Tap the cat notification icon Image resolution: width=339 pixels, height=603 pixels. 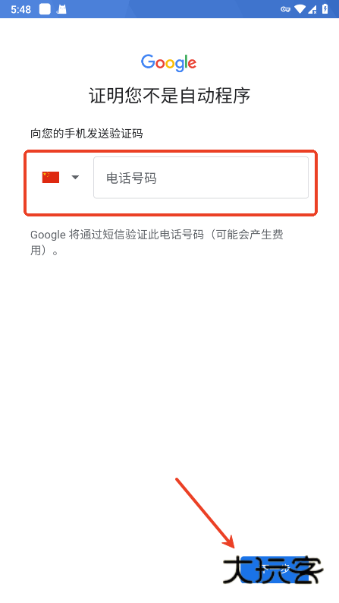coord(61,9)
